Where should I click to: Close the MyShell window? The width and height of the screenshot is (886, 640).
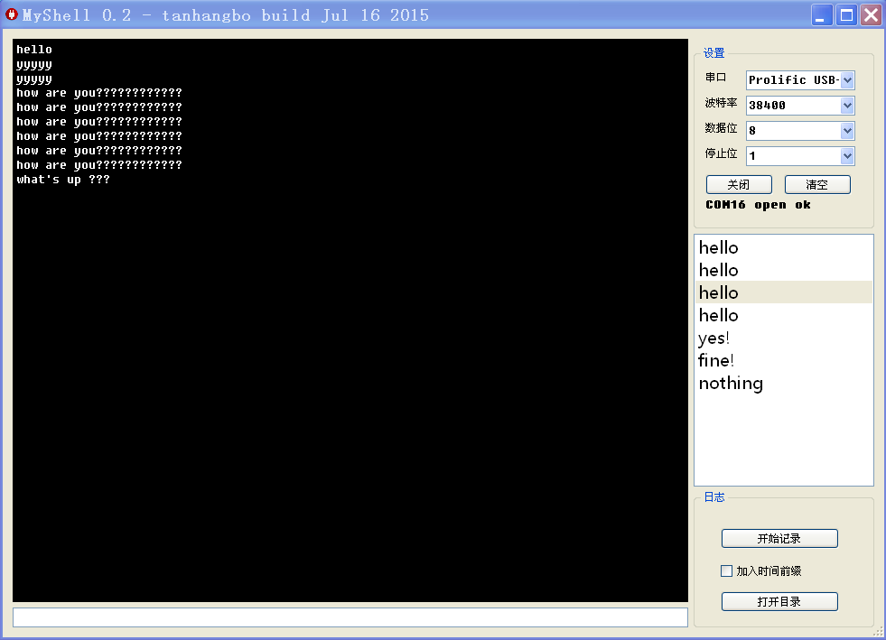click(x=871, y=15)
